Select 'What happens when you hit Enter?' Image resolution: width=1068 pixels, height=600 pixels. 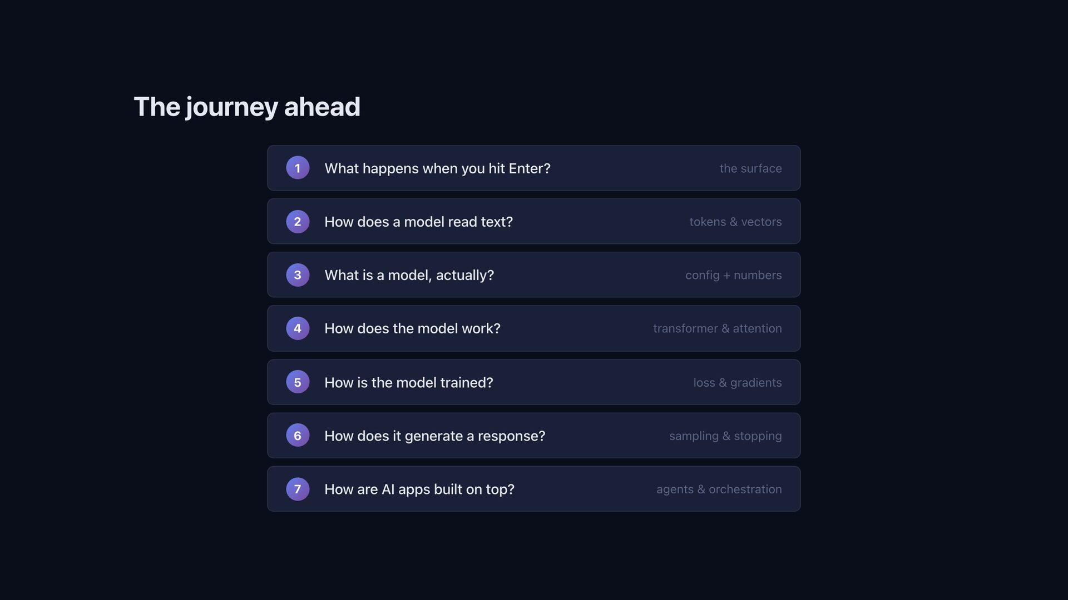pyautogui.click(x=437, y=168)
